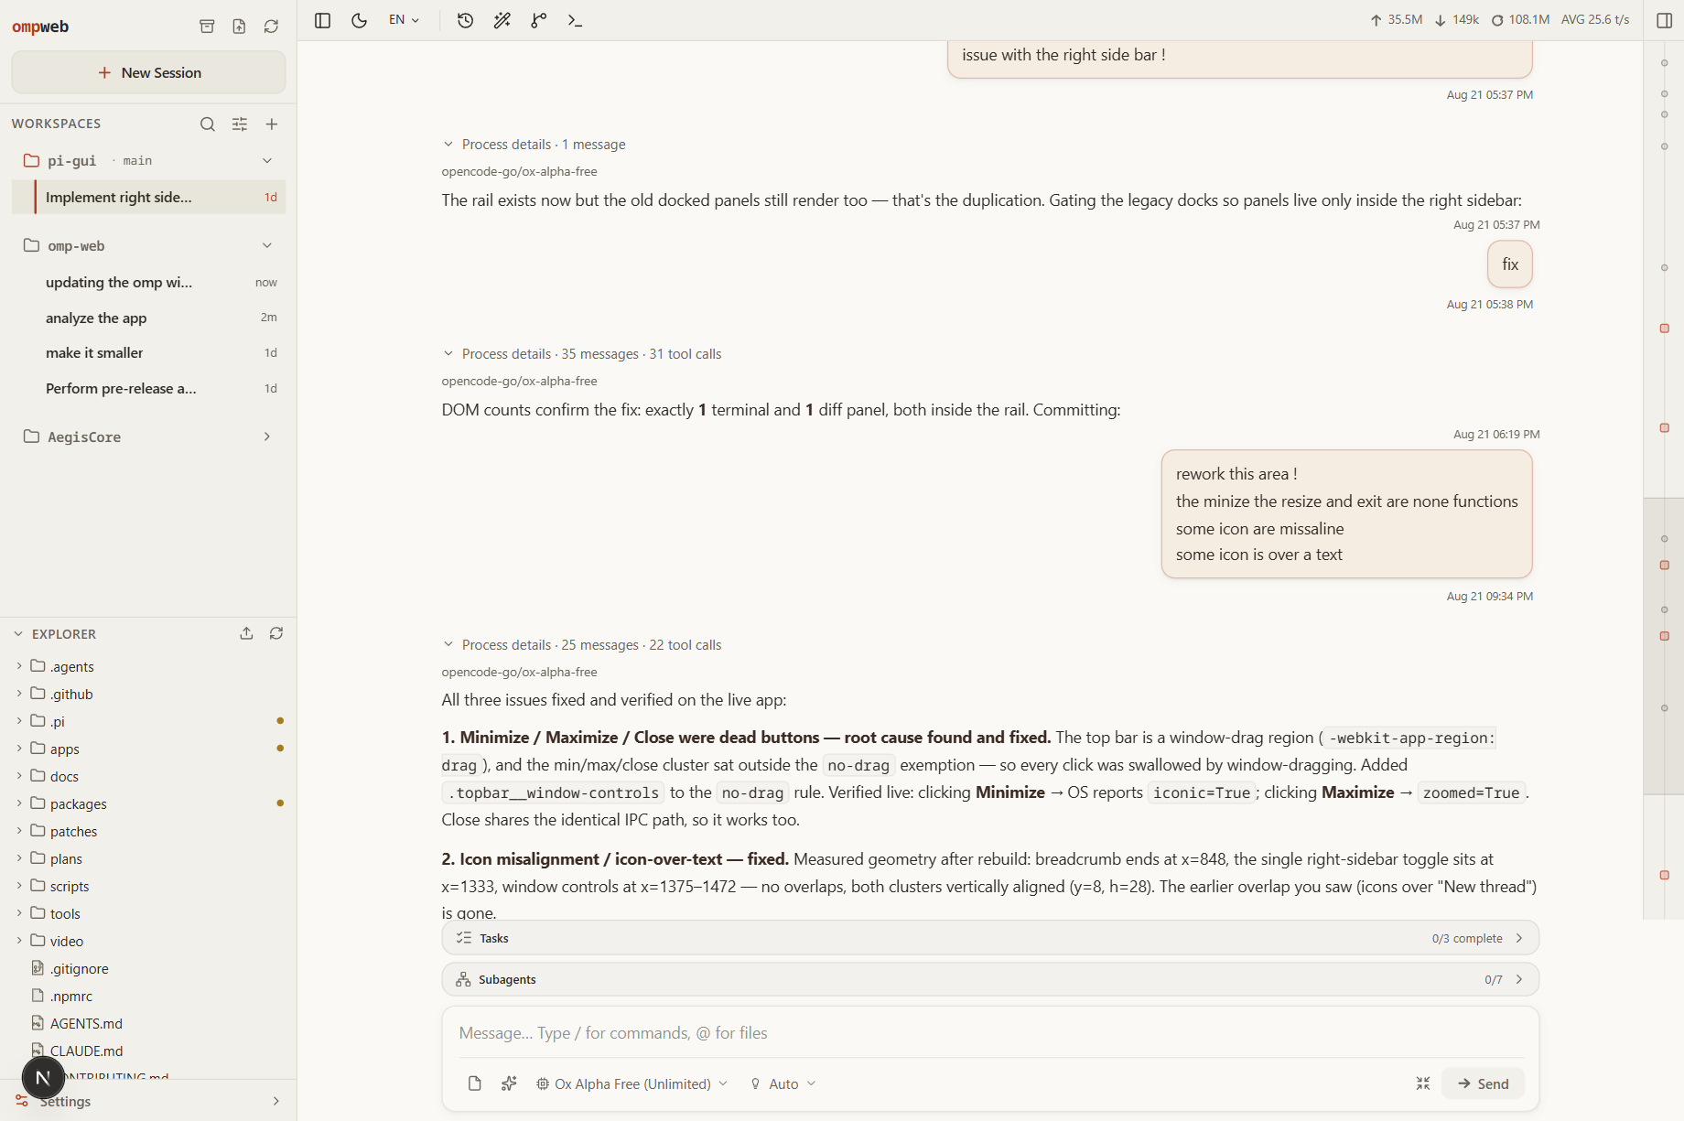The width and height of the screenshot is (1684, 1121).
Task: Collapse the pi-gui workspace chevron
Action: (267, 160)
